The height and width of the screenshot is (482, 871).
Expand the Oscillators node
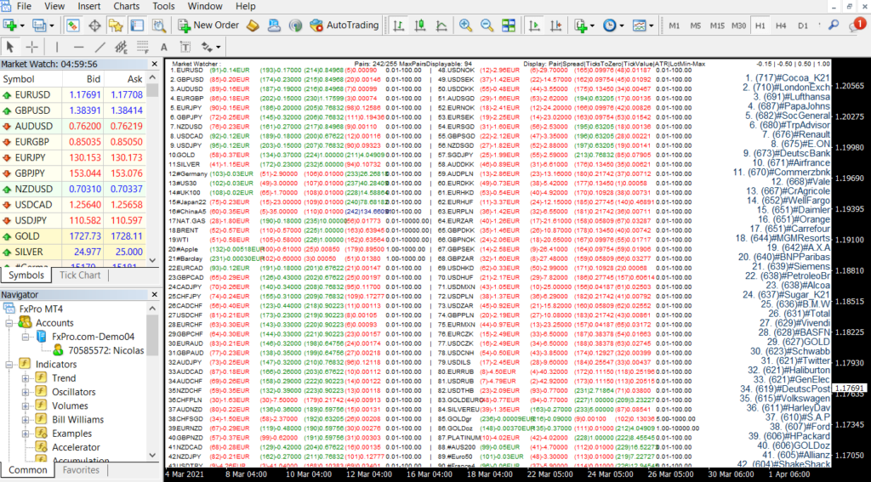[x=25, y=392]
